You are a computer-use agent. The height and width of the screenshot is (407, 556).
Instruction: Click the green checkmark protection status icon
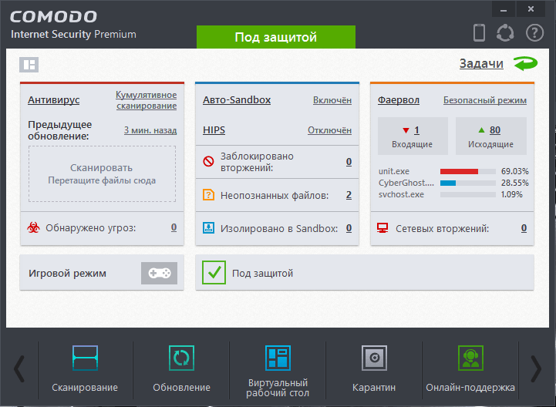point(214,272)
